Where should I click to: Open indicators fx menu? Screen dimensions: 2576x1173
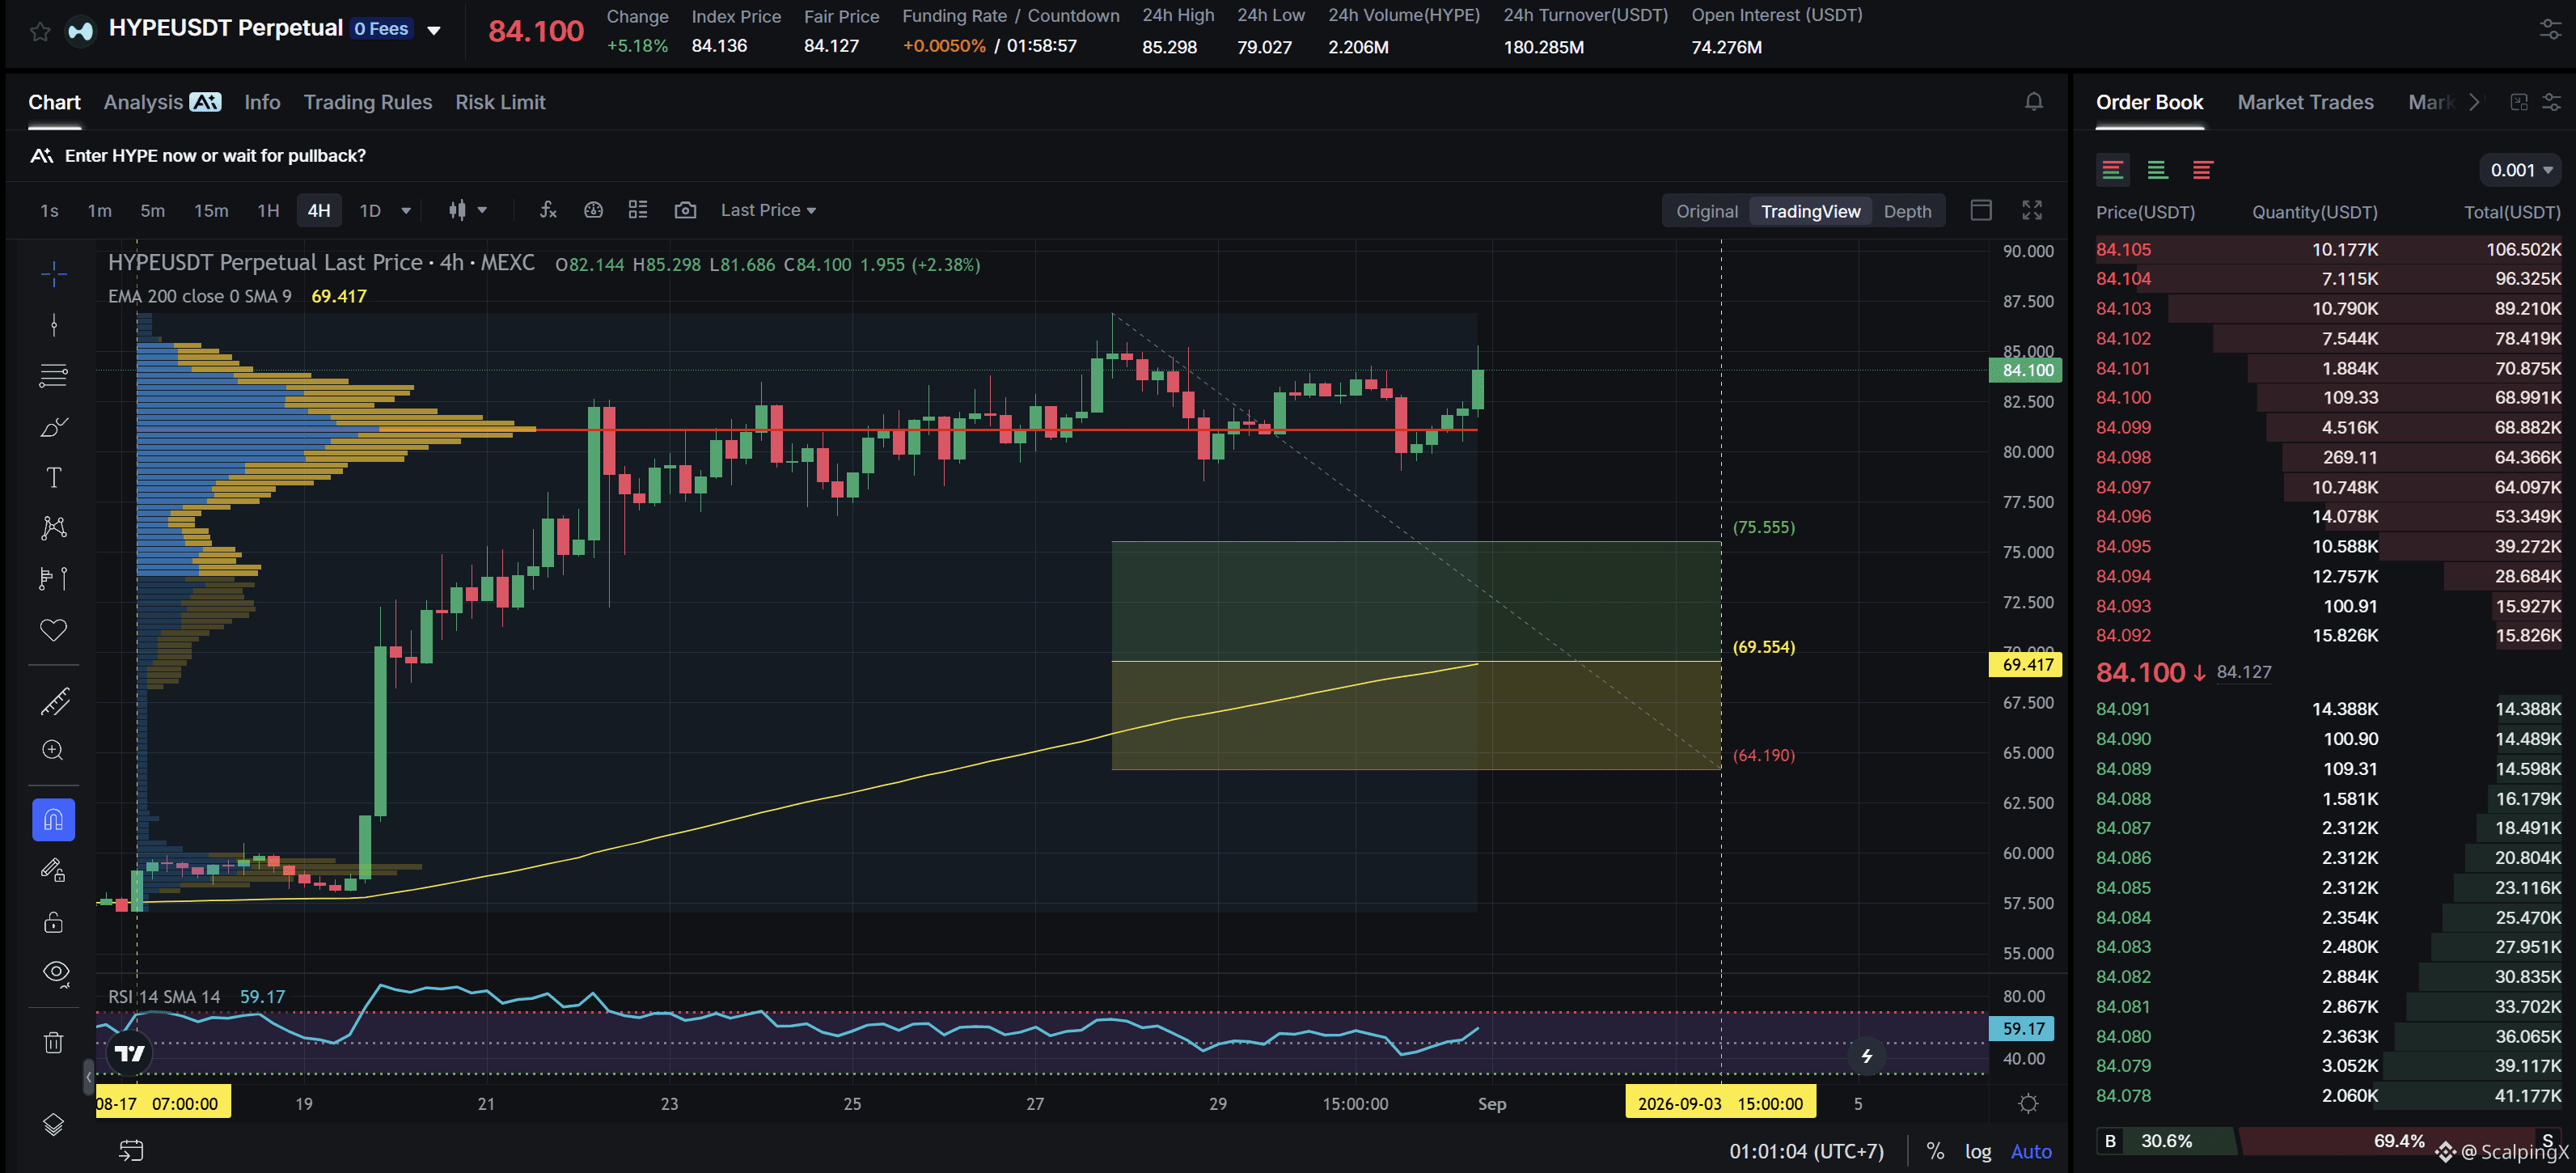click(547, 210)
